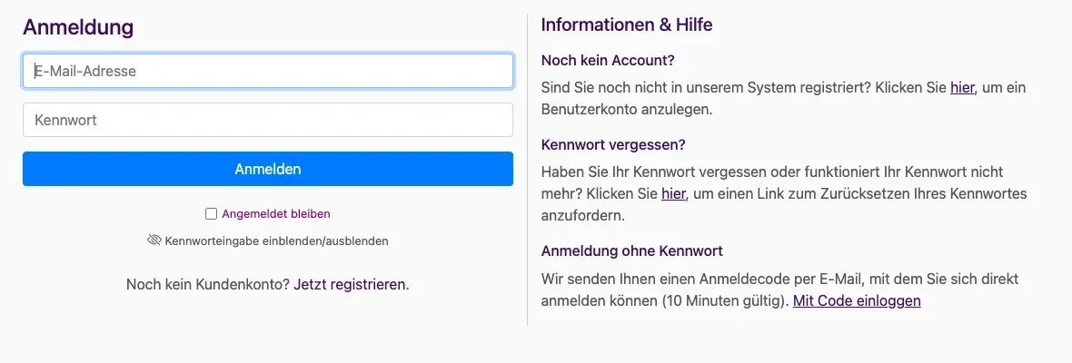
Task: Follow the 'hier' link under Kennwort vergessen
Action: (x=673, y=194)
